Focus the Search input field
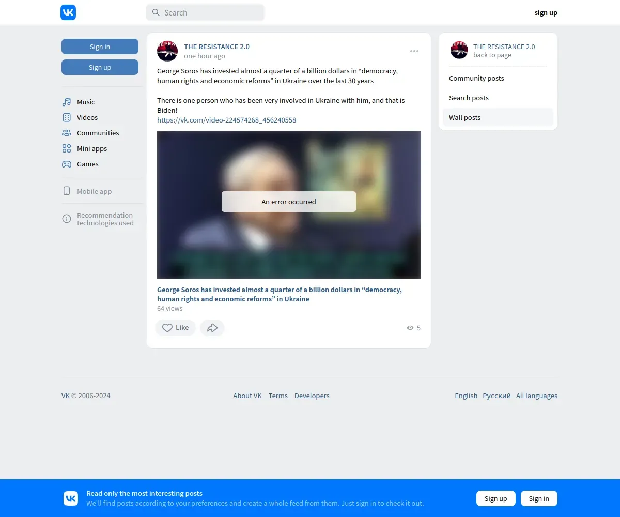Viewport: 620px width, 517px height. [x=205, y=12]
